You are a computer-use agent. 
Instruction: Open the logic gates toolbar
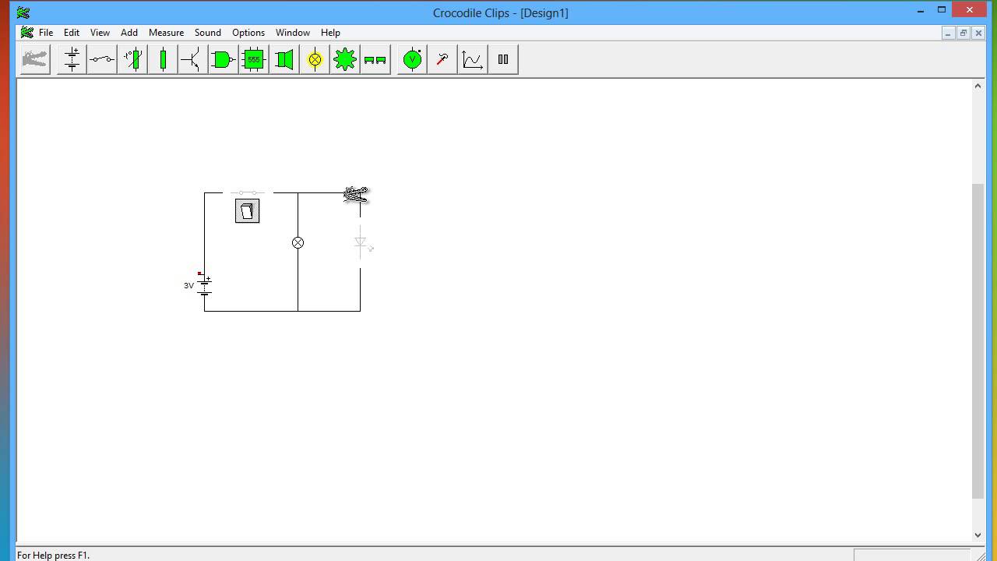pos(224,59)
